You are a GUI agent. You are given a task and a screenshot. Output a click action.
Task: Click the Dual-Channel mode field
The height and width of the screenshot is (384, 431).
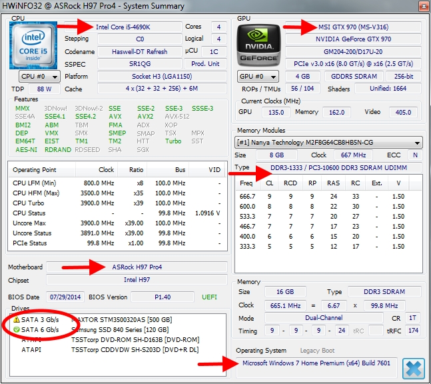[324, 318]
